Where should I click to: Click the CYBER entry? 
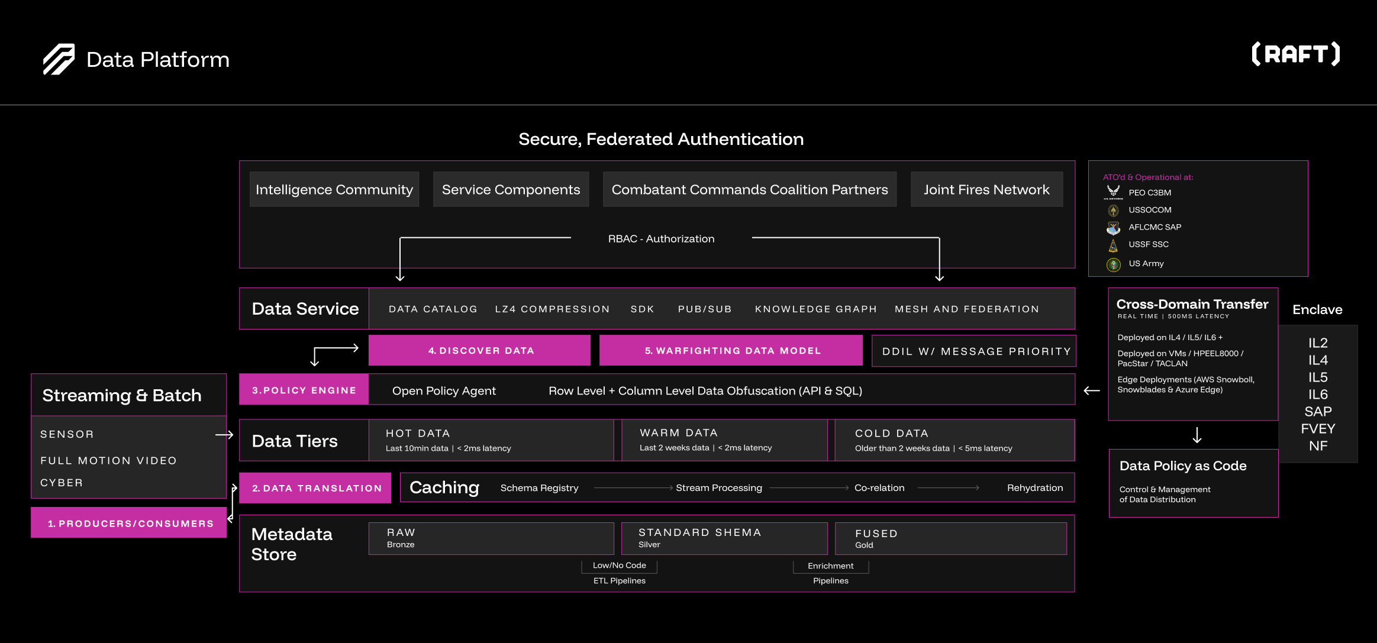[x=62, y=483]
